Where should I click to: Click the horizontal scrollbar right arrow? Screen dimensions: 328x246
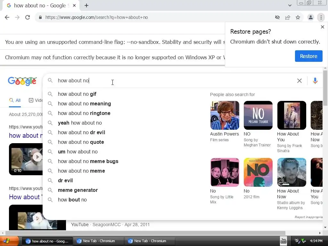(x=320, y=233)
